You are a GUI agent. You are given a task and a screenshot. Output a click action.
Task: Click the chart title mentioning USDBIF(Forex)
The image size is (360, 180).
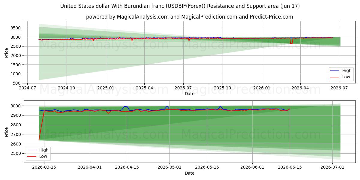pyautogui.click(x=180, y=6)
